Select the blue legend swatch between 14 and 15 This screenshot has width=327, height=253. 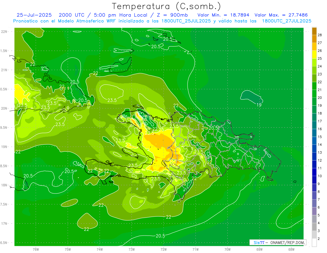(x=314, y=141)
